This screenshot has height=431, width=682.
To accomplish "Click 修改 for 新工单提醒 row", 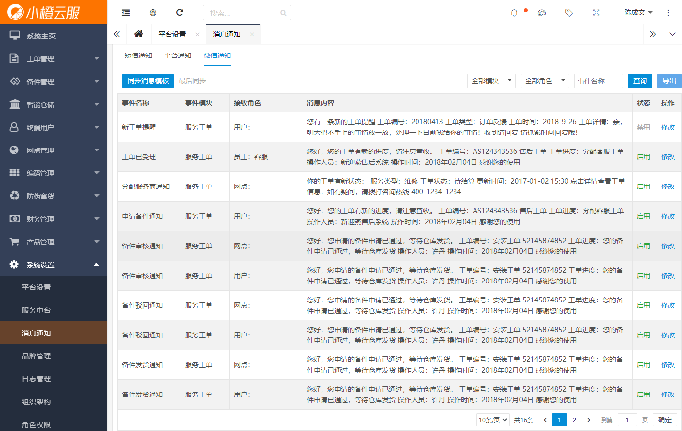I will pos(668,127).
